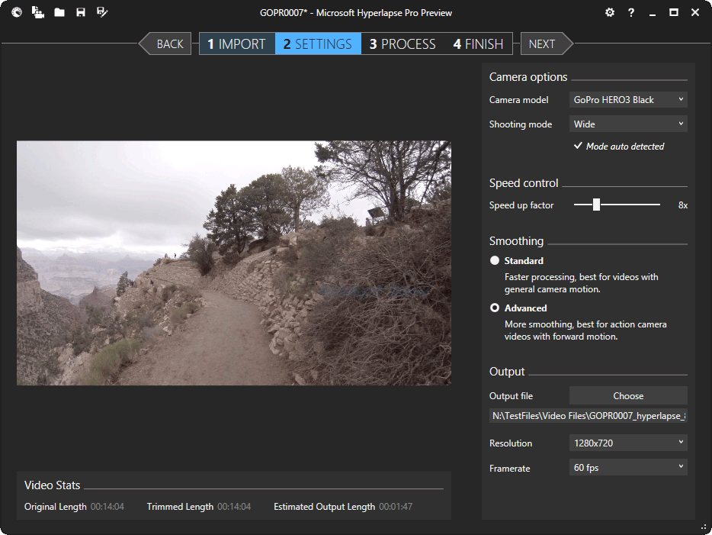The image size is (712, 535).
Task: Select the Standard smoothing option
Action: (495, 261)
